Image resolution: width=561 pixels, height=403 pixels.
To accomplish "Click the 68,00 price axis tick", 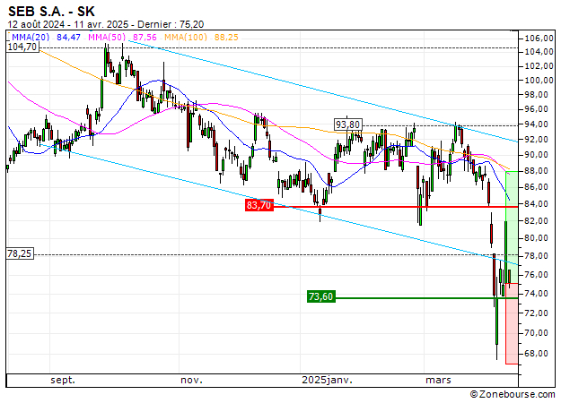I will 536,354.
